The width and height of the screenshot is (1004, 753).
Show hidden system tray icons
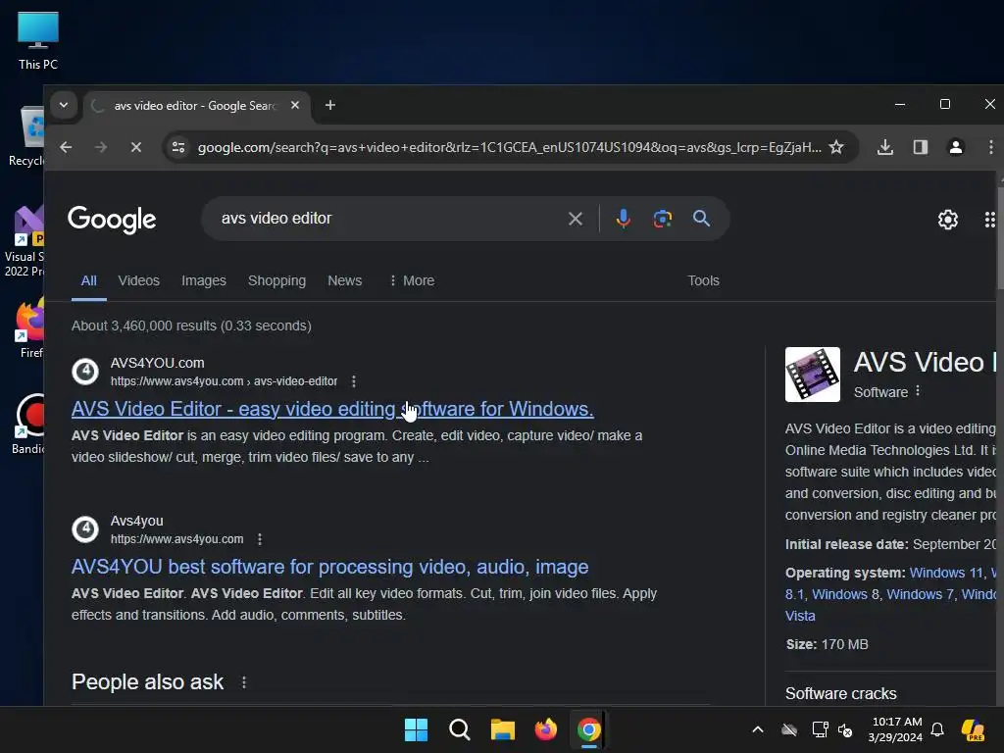pyautogui.click(x=758, y=729)
